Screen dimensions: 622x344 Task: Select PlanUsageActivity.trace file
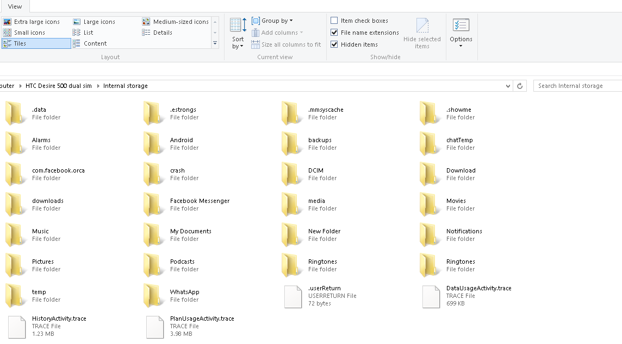tap(189, 327)
